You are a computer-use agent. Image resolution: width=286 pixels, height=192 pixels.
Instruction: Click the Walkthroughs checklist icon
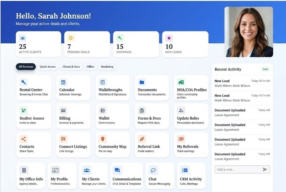pyautogui.click(x=103, y=82)
